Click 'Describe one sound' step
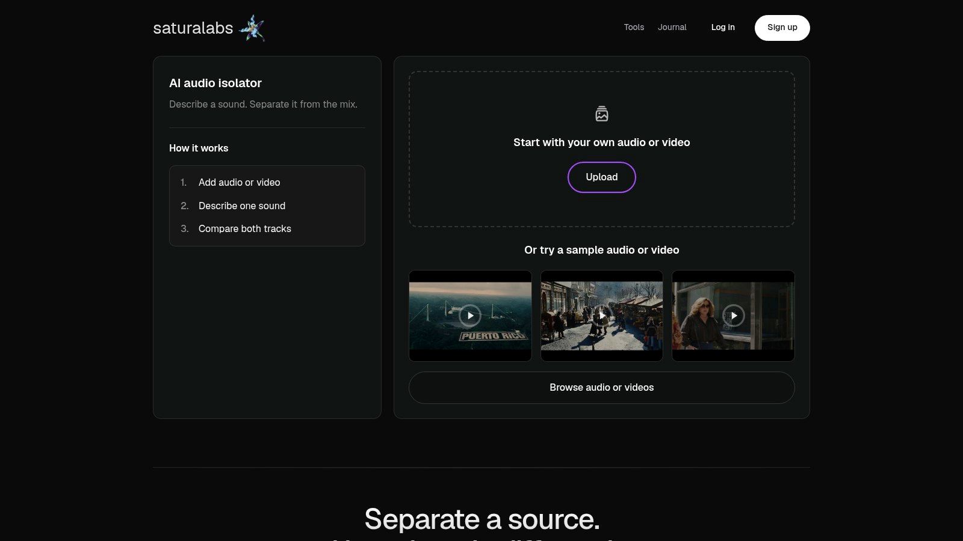Viewport: 963px width, 541px height. [x=242, y=206]
